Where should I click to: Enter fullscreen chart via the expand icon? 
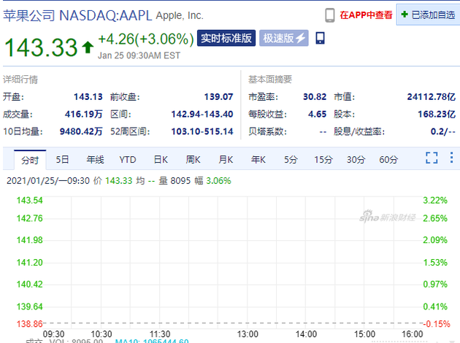[x=432, y=158]
